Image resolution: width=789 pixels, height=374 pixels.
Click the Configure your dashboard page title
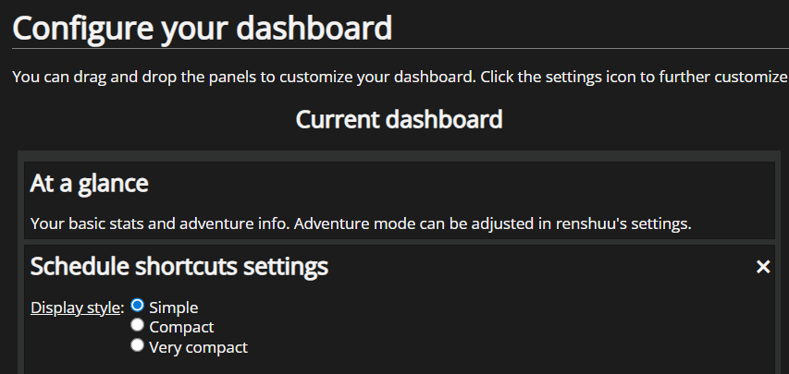pyautogui.click(x=203, y=27)
